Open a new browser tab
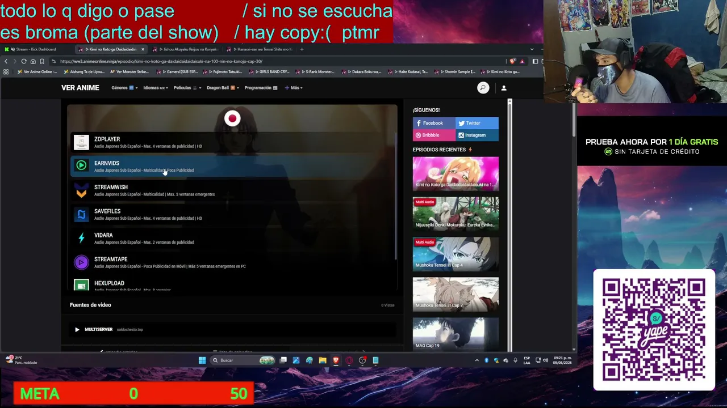The height and width of the screenshot is (408, 727). tap(302, 49)
